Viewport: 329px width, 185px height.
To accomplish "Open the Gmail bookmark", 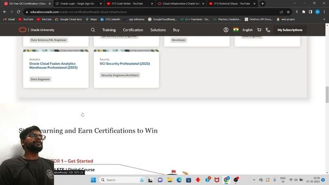I will 9,20.
